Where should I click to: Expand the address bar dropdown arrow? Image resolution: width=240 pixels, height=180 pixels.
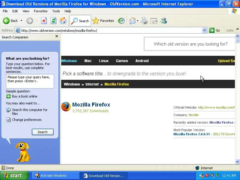point(204,31)
